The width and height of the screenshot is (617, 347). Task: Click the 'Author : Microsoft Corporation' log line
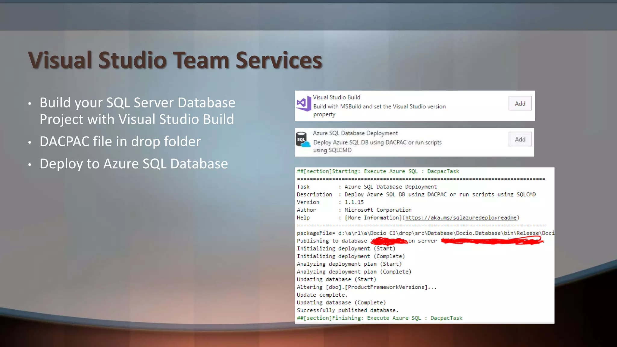pos(354,210)
